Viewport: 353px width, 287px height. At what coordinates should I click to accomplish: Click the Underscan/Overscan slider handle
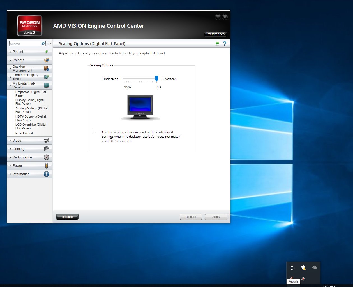[x=157, y=78]
